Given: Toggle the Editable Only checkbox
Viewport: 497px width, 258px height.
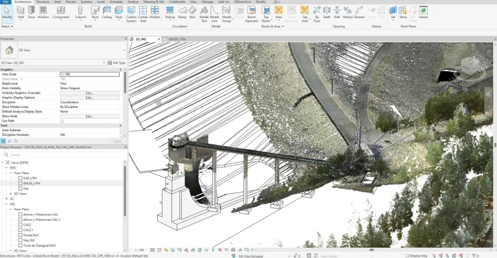Looking at the screenshot, I should point(407,255).
